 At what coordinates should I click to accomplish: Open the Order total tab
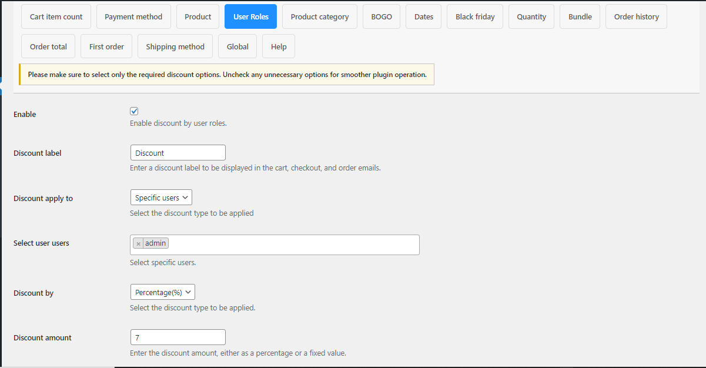pos(48,46)
